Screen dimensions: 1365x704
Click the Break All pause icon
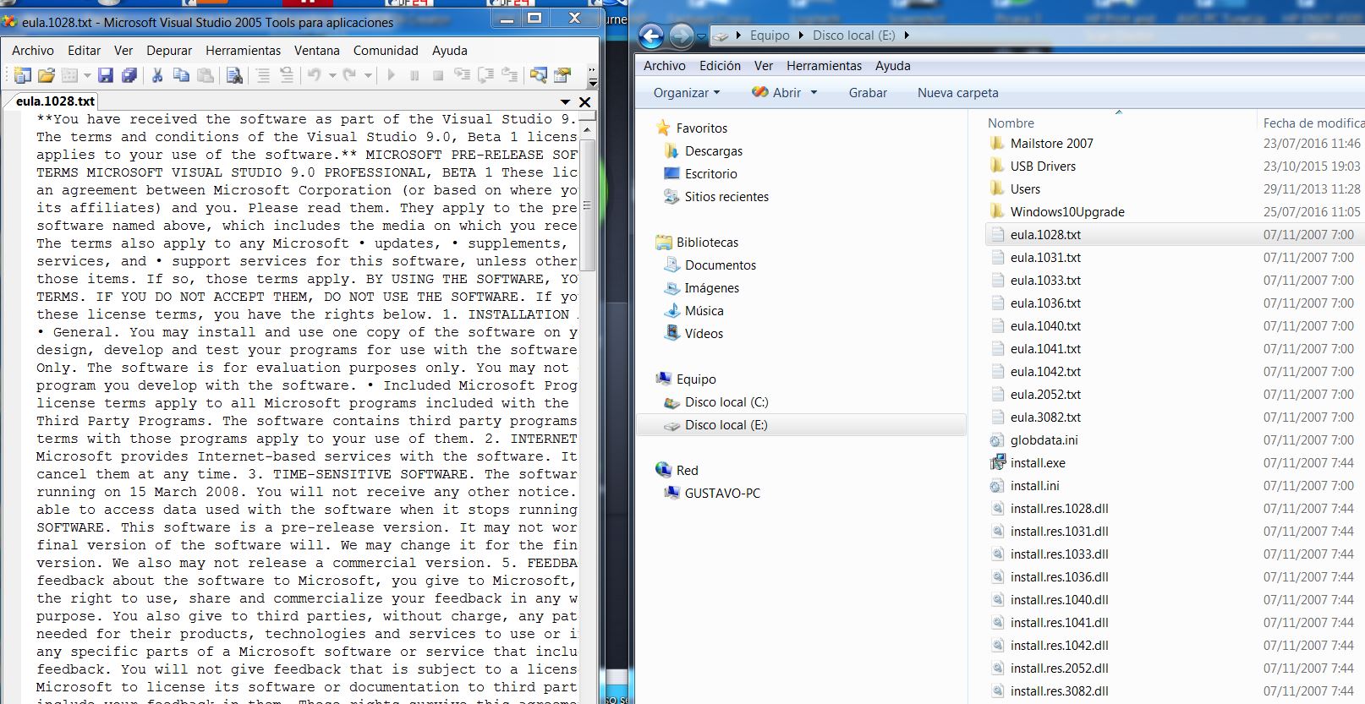pyautogui.click(x=414, y=75)
